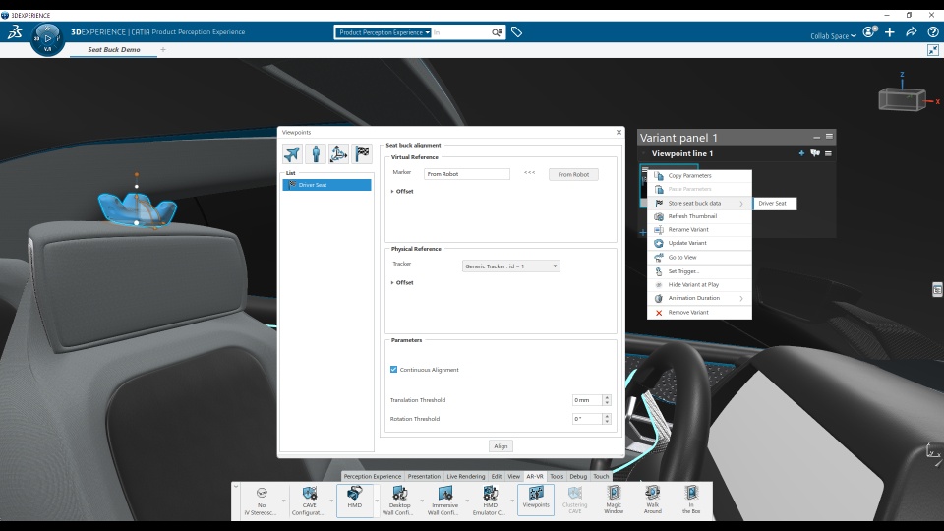Open Variant panel 1 menu icon
944x531 pixels.
829,137
